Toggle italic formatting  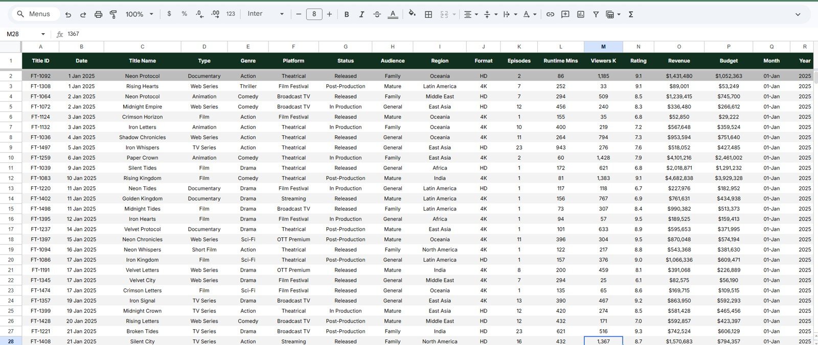[361, 14]
